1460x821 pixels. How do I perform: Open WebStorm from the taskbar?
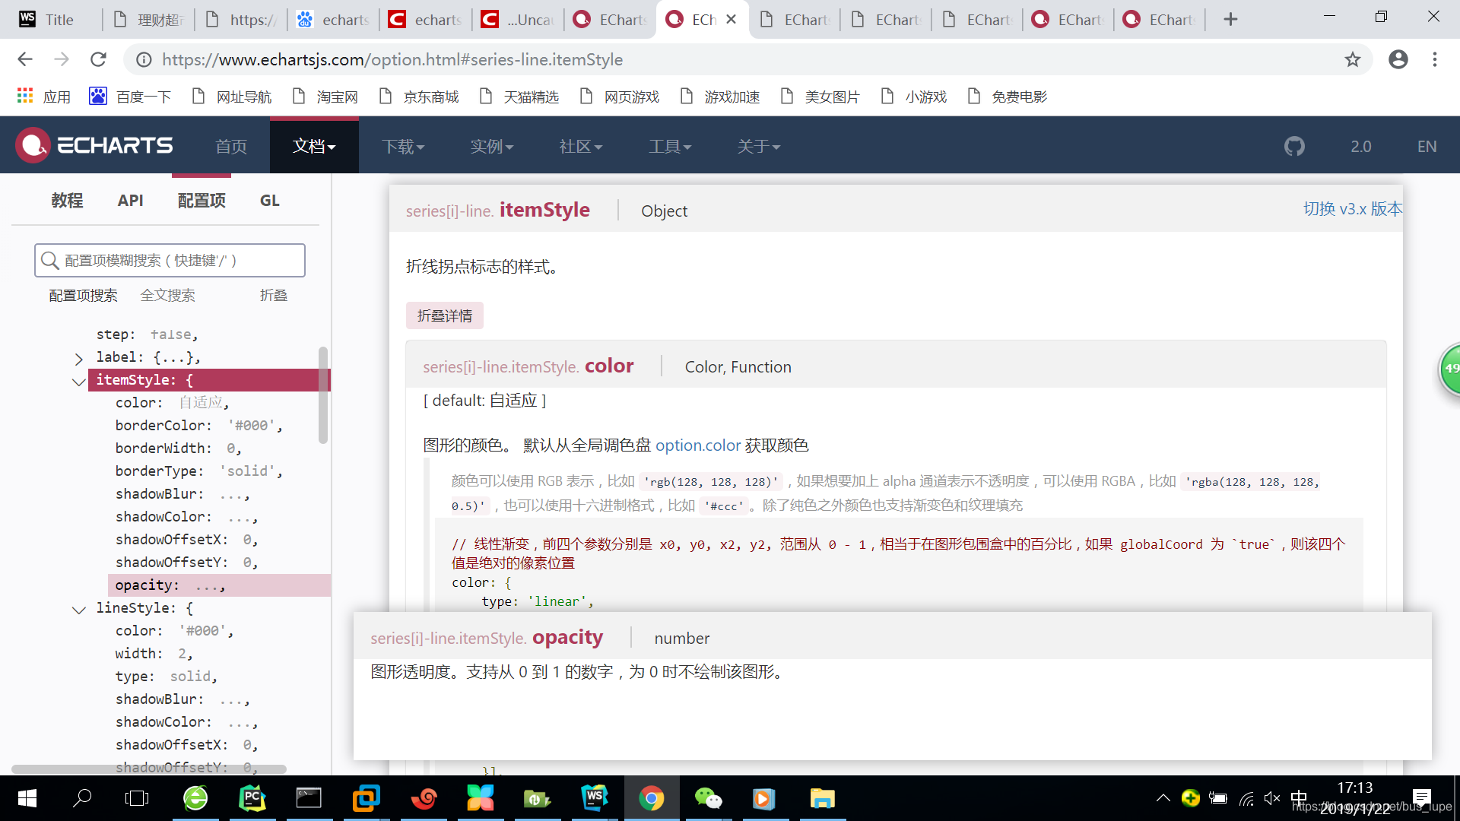595,798
